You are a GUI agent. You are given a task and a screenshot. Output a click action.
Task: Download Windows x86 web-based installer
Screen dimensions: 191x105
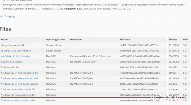(x=18, y=101)
